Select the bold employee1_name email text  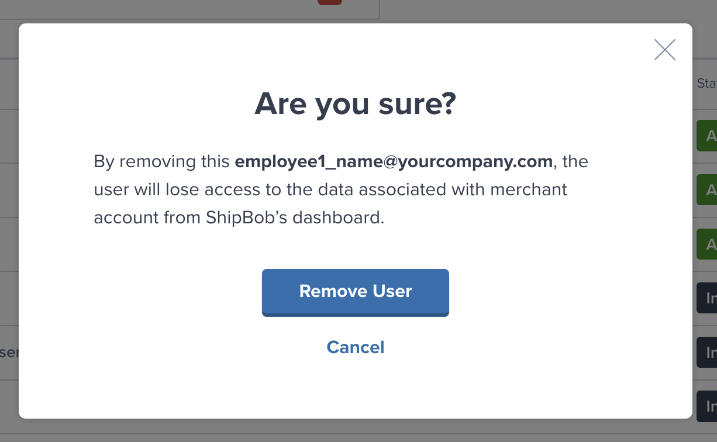point(394,161)
